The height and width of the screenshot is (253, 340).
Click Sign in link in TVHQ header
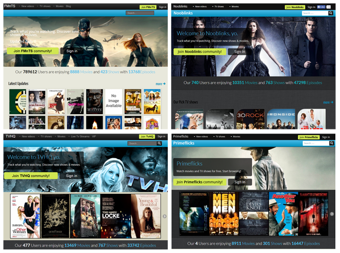pyautogui.click(x=161, y=137)
